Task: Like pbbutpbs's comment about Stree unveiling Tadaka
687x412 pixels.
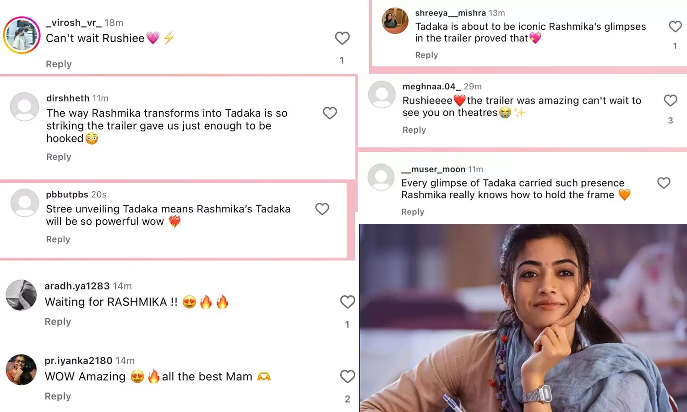Action: [322, 209]
